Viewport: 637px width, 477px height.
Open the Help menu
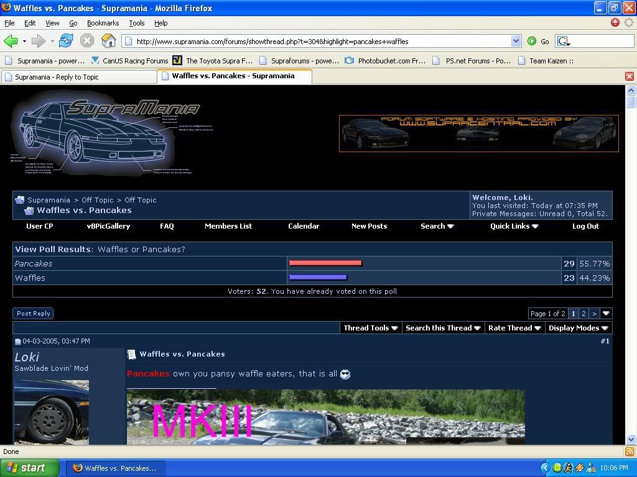pos(161,23)
